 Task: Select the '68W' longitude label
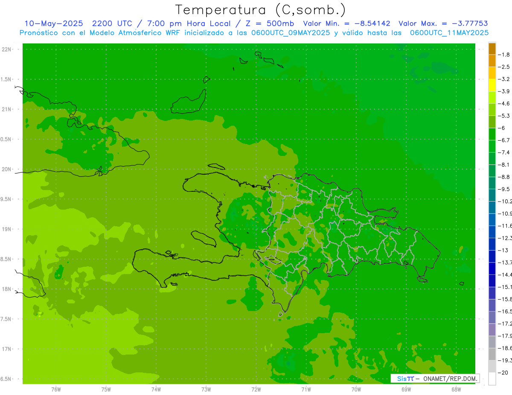[456, 389]
